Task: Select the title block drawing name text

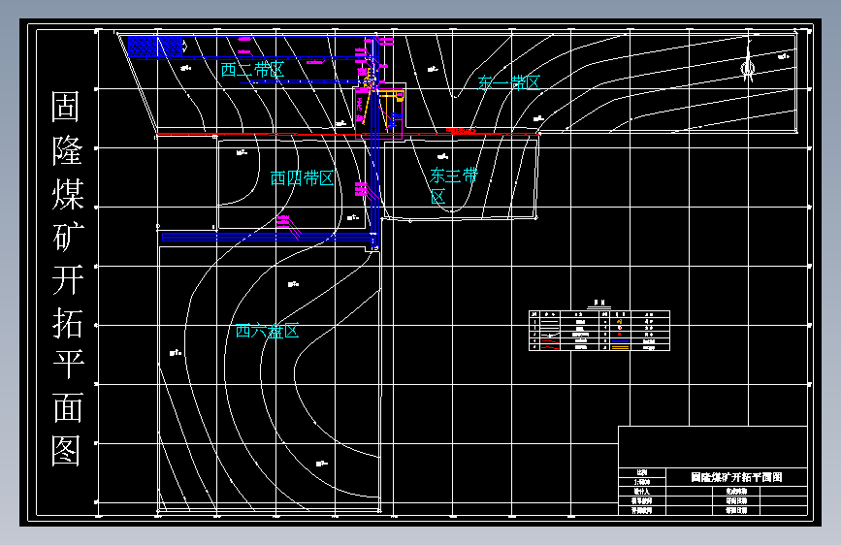Action: pos(736,477)
